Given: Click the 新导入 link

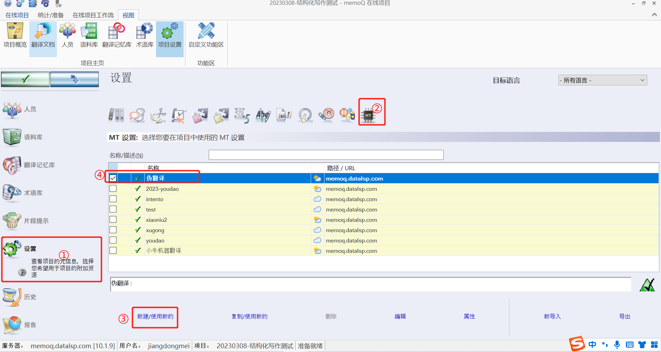Looking at the screenshot, I should click(552, 317).
